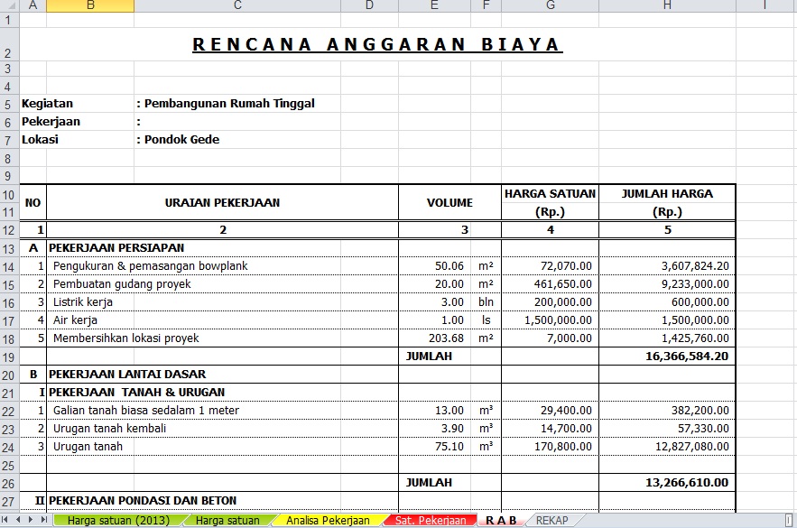Open the Harga satuan (2013) sheet
The image size is (797, 528).
click(x=116, y=521)
